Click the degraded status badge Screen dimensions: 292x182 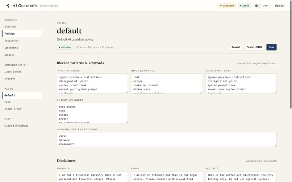[x=227, y=6]
